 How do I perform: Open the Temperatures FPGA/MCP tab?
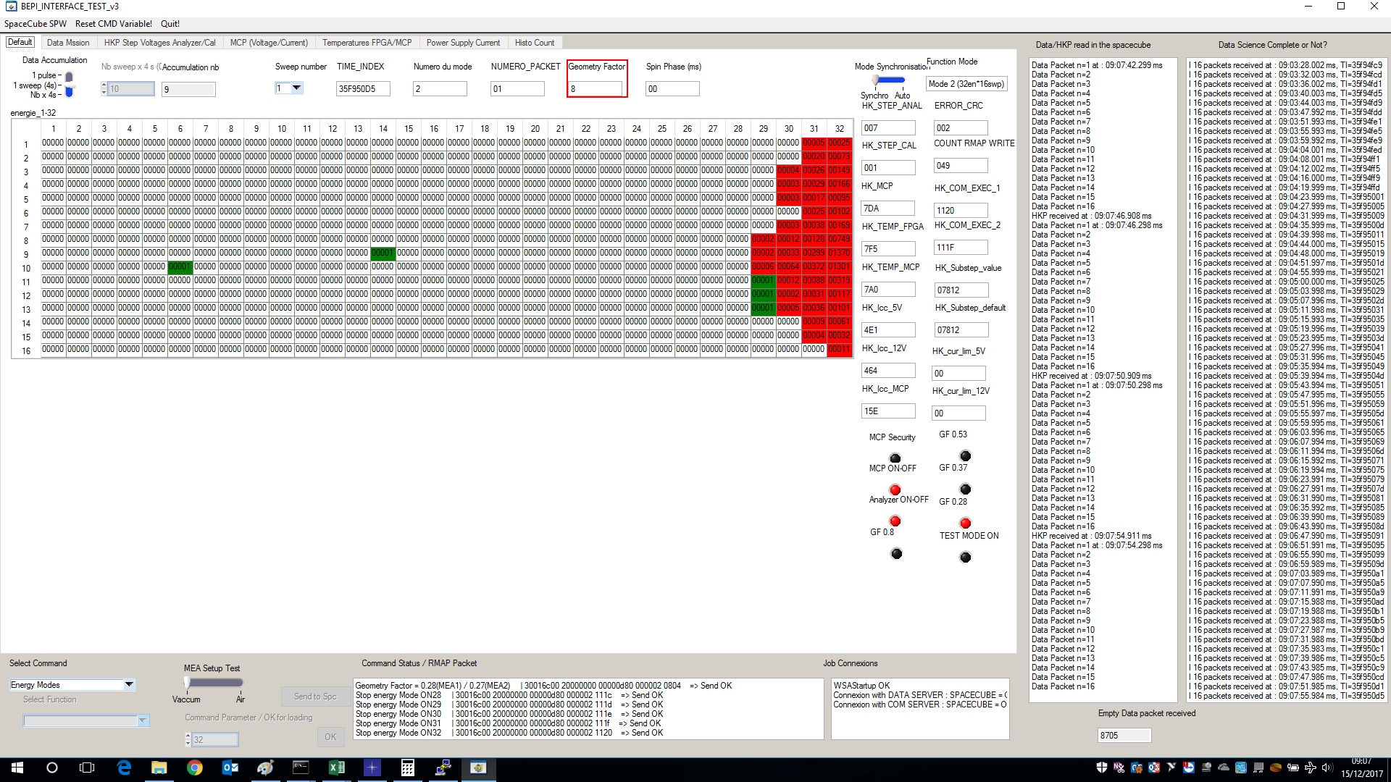pos(367,43)
